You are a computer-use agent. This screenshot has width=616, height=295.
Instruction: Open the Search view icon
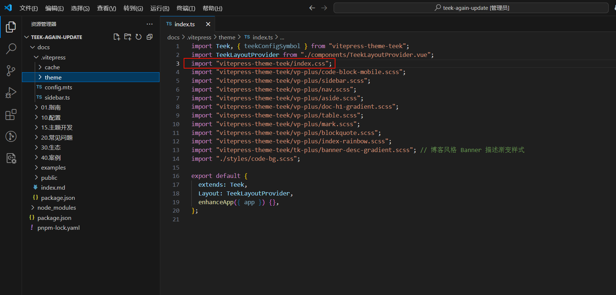[x=11, y=48]
